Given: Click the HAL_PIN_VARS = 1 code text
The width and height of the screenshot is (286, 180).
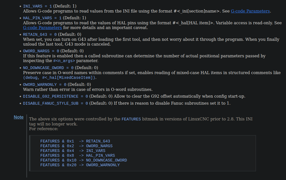Looking at the screenshot, I should (42, 18).
